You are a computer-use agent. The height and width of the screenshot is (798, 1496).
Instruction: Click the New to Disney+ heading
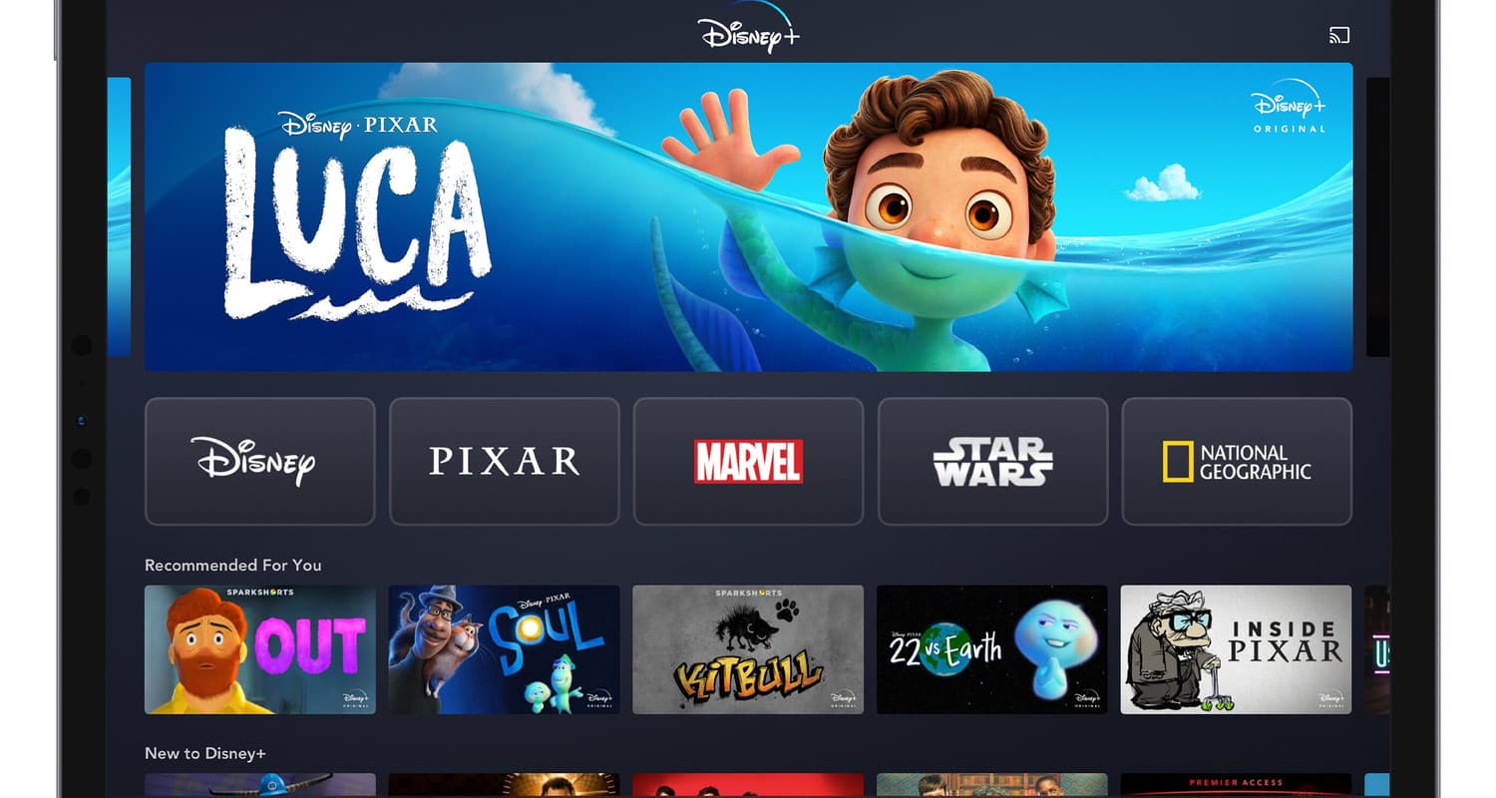click(x=205, y=753)
